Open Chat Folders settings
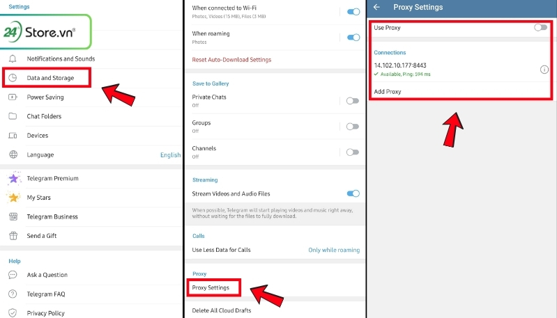557x318 pixels. 91,116
